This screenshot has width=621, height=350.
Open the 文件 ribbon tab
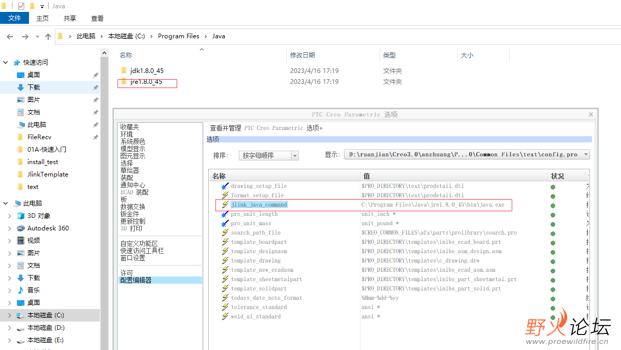[x=15, y=18]
